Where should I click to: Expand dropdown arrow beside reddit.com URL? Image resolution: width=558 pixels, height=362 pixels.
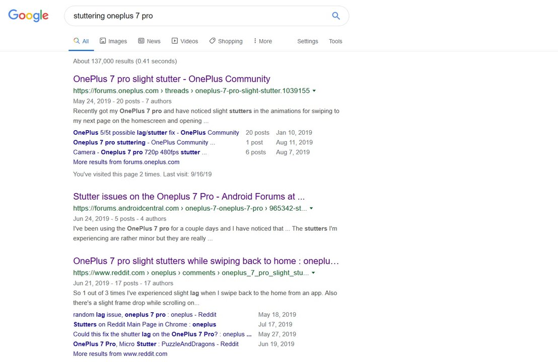313,273
